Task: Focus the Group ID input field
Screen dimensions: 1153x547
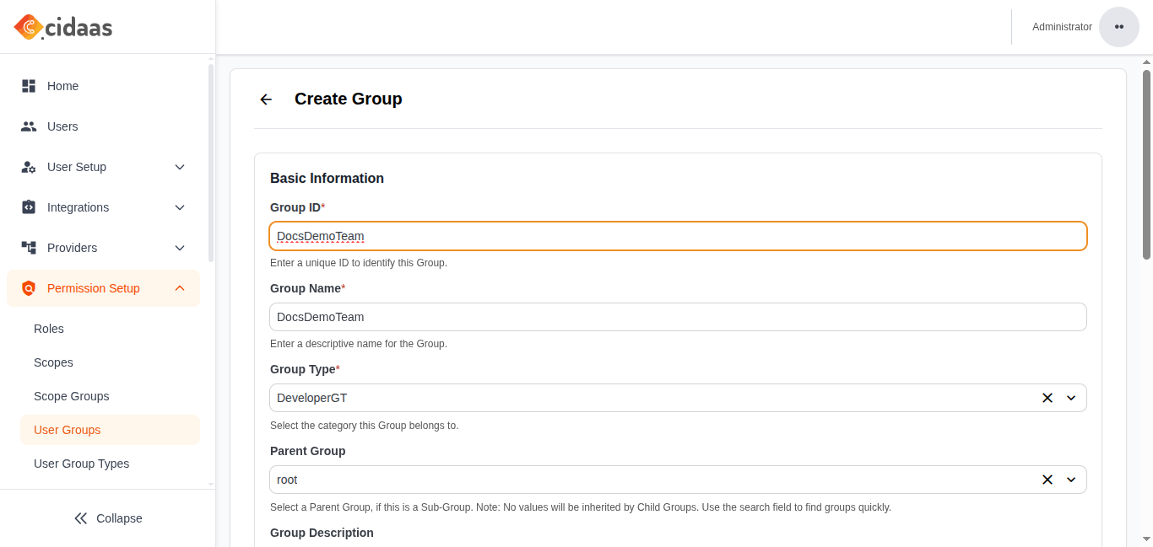Action: point(678,236)
